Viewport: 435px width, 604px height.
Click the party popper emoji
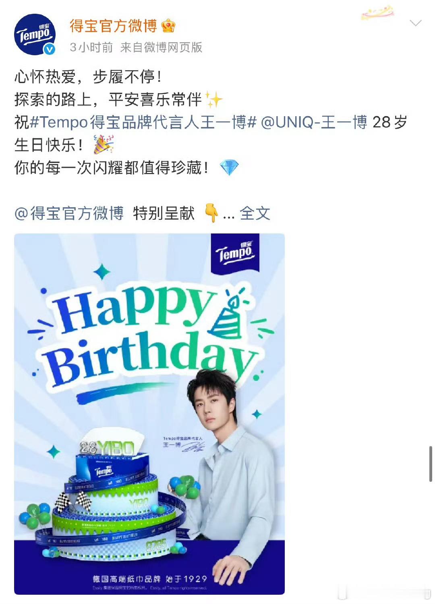[x=104, y=144]
